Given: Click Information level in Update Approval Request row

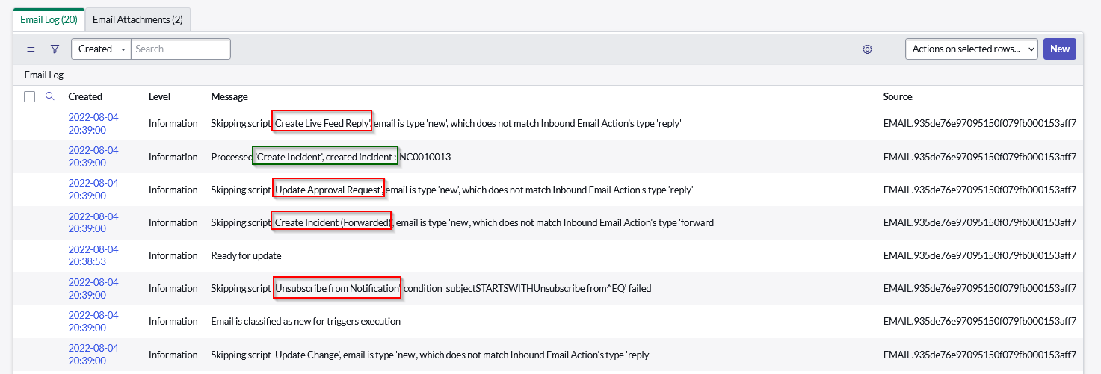Looking at the screenshot, I should point(173,190).
